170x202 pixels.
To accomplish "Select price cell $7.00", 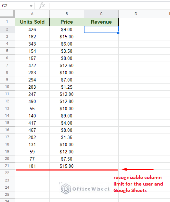I will click(x=67, y=80).
